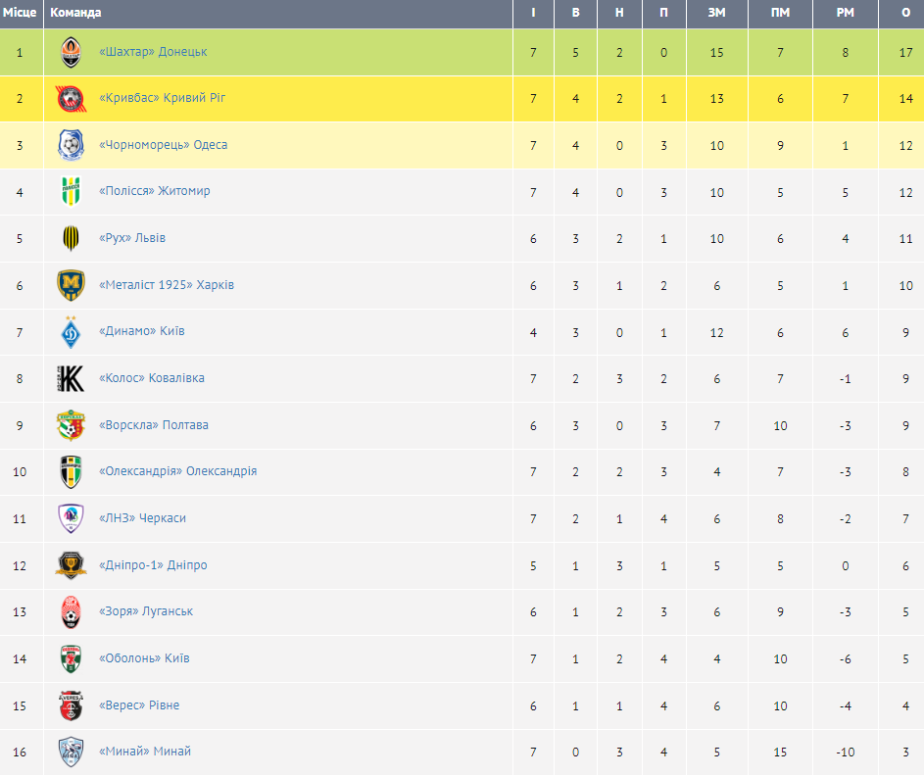Click the Kolos Kovalivka logo
This screenshot has height=777, width=924.
[72, 378]
